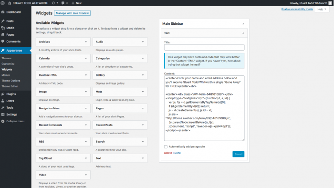The height and width of the screenshot is (188, 334).
Task: Click the Tools wrench icon
Action: 3,107
